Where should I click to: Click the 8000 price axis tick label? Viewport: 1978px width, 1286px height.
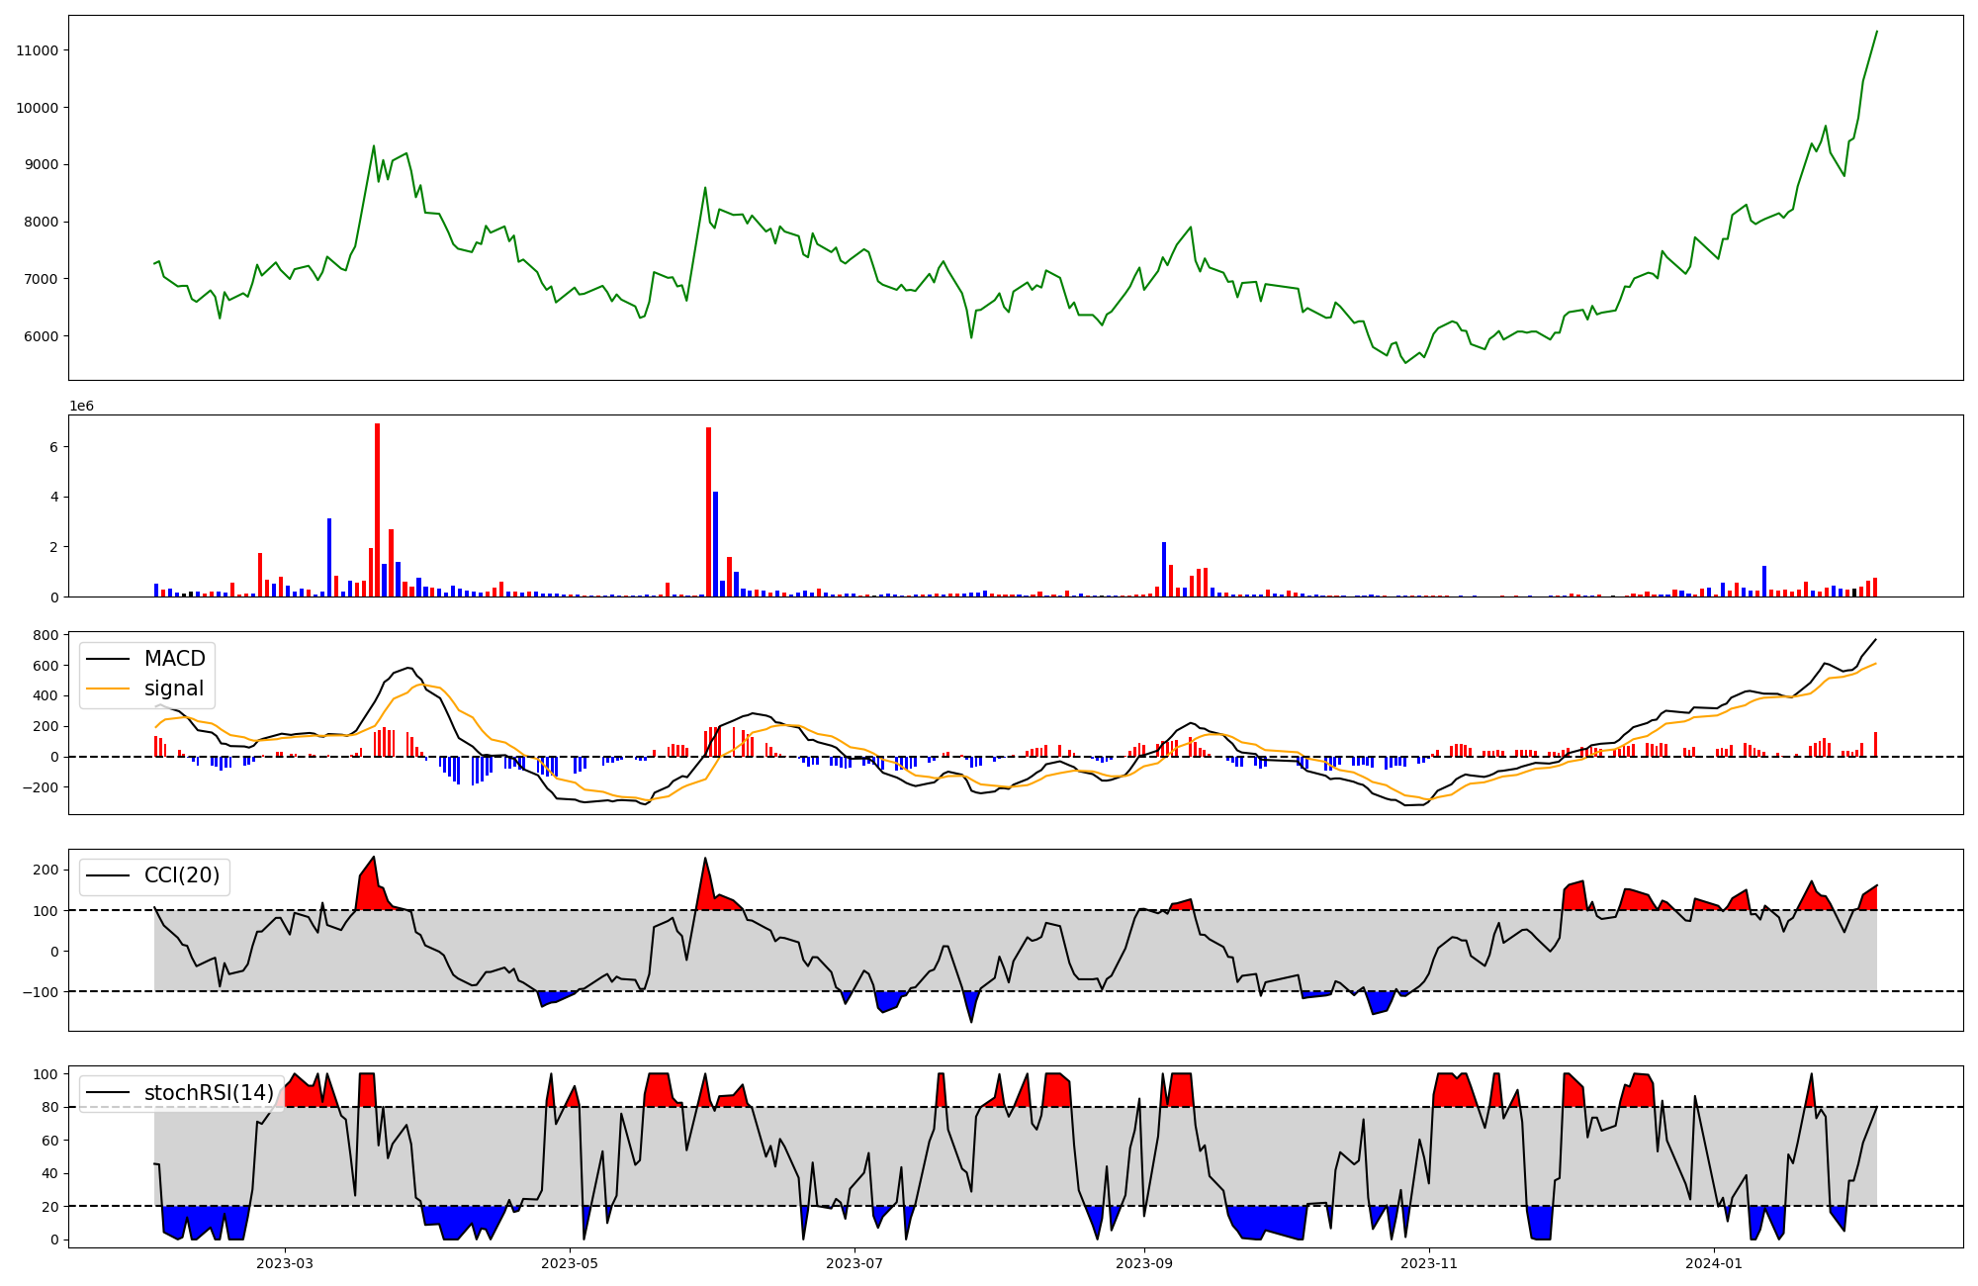click(x=43, y=222)
